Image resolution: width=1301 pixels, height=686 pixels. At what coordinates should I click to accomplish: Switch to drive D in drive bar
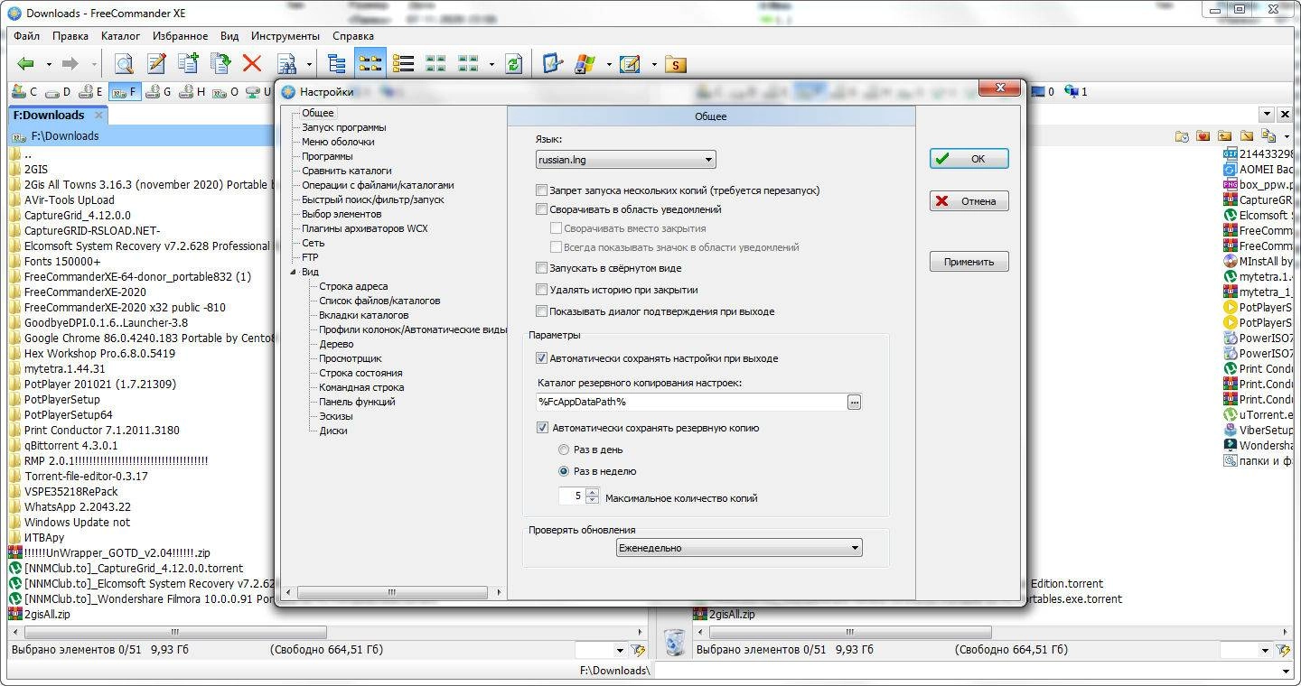click(59, 91)
